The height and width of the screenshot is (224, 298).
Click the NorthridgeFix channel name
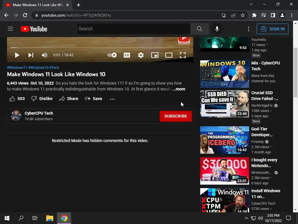click(x=262, y=106)
